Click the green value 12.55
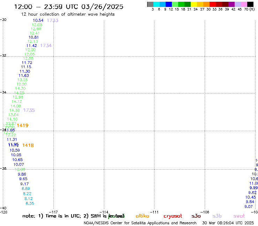258x226 pixels. 28,58
